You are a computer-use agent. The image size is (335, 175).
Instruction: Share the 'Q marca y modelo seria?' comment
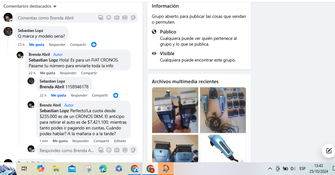pyautogui.click(x=78, y=45)
